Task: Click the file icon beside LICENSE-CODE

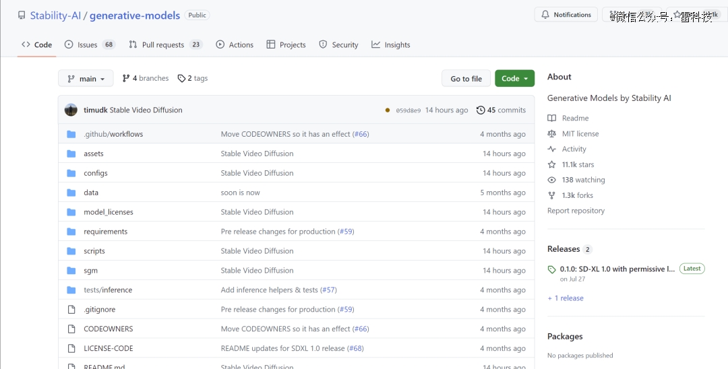Action: click(71, 348)
